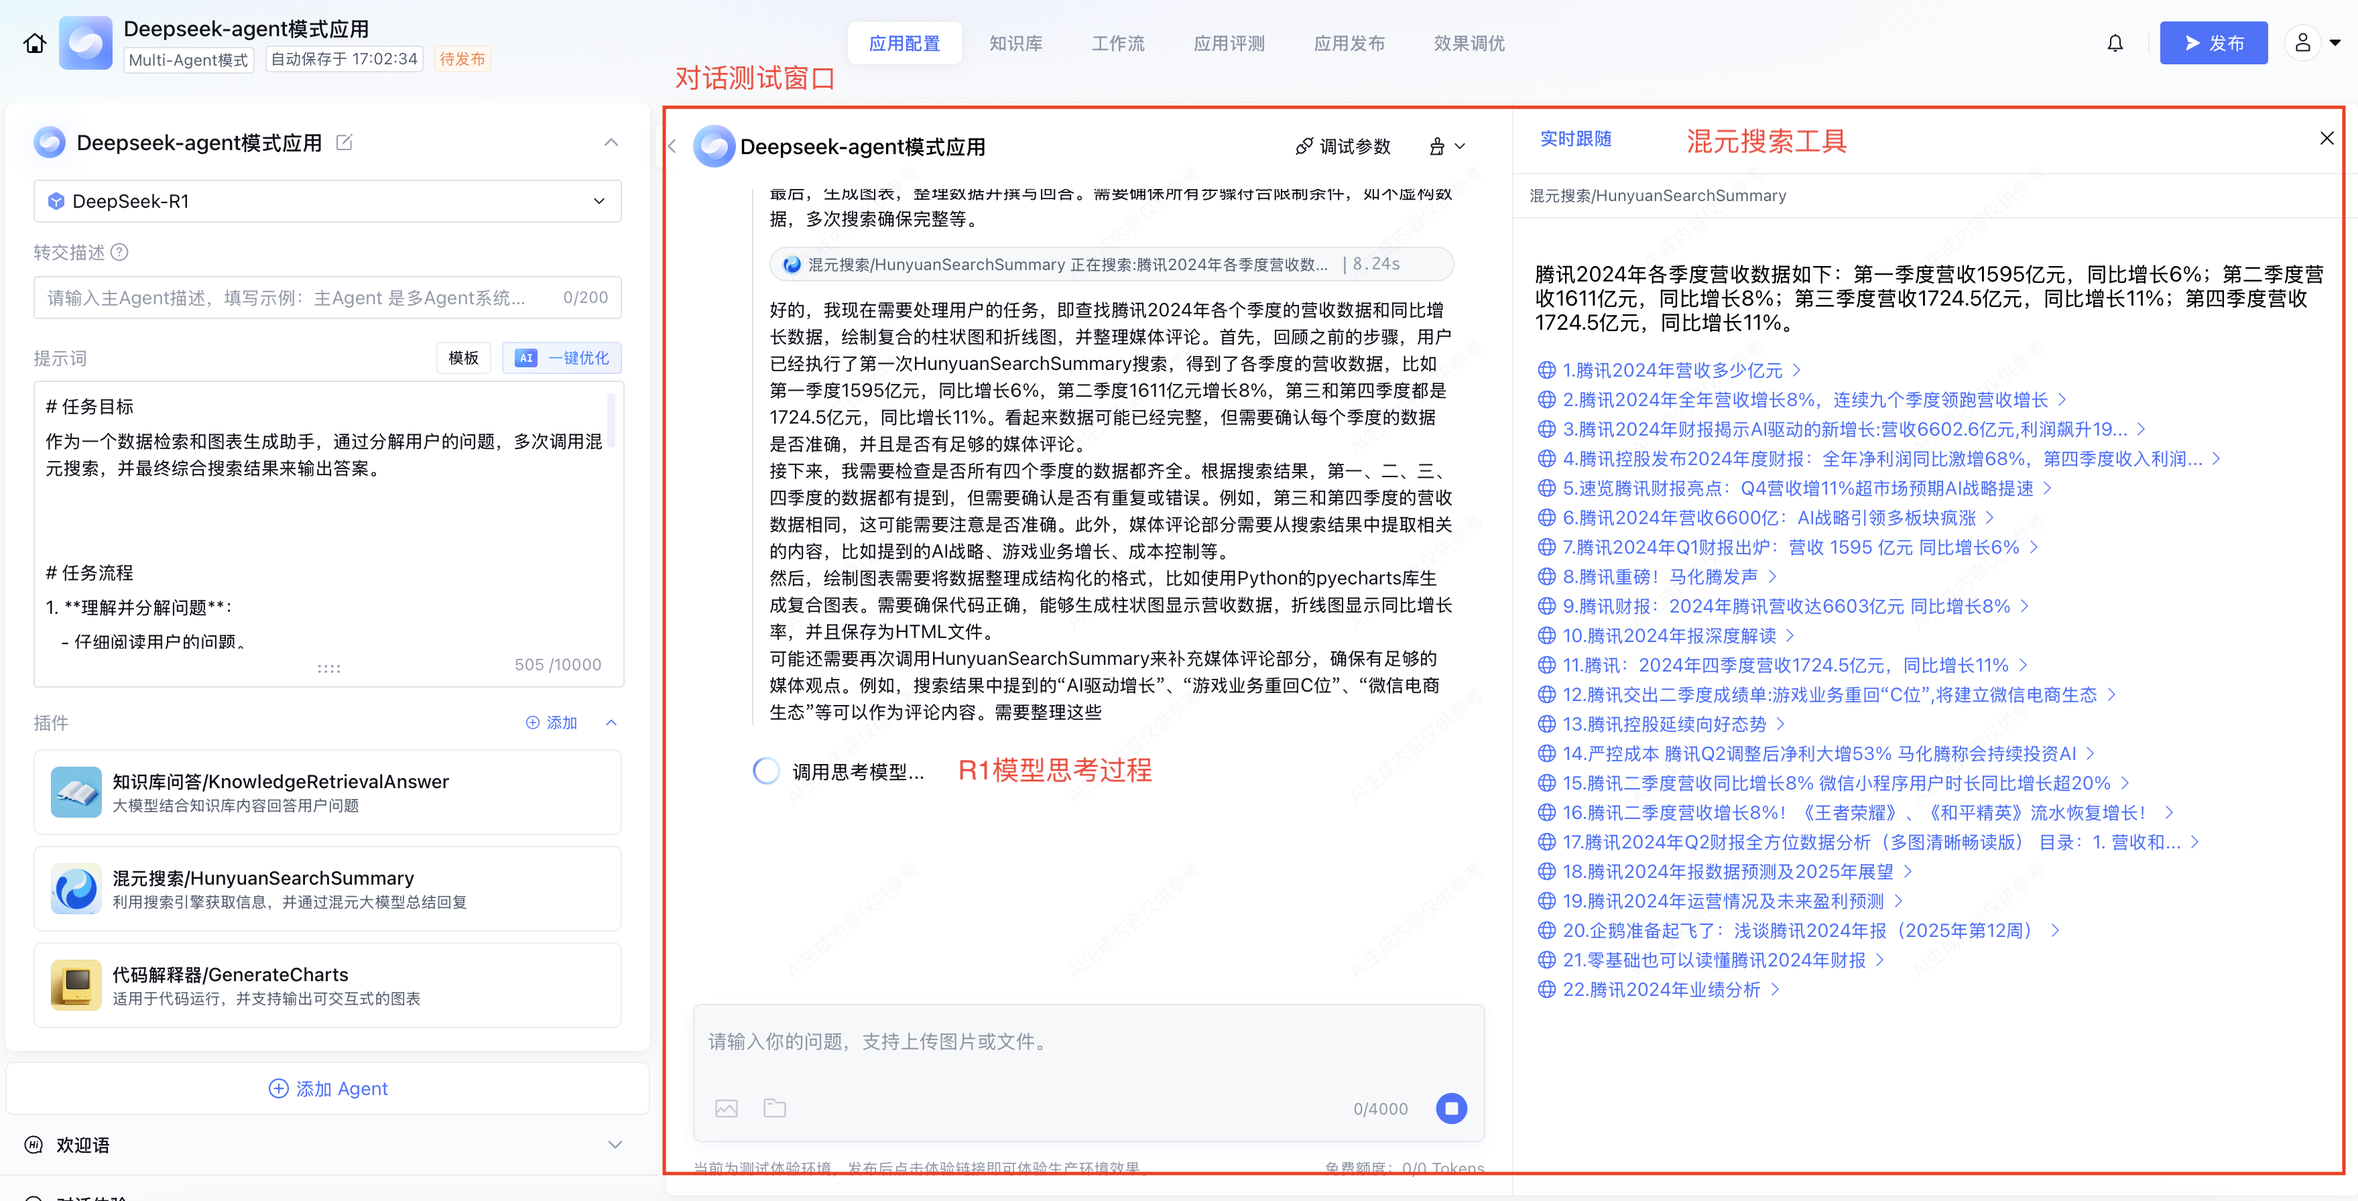Select the 混元搜索/HunyuanSearchSummary plugin icon
Image resolution: width=2358 pixels, height=1201 pixels.
click(x=76, y=888)
